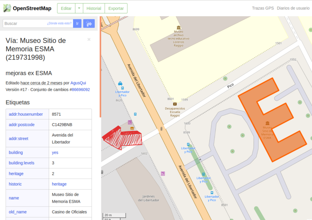Open the Editar dropdown arrow
This screenshot has height=220, width=312.
tap(79, 8)
